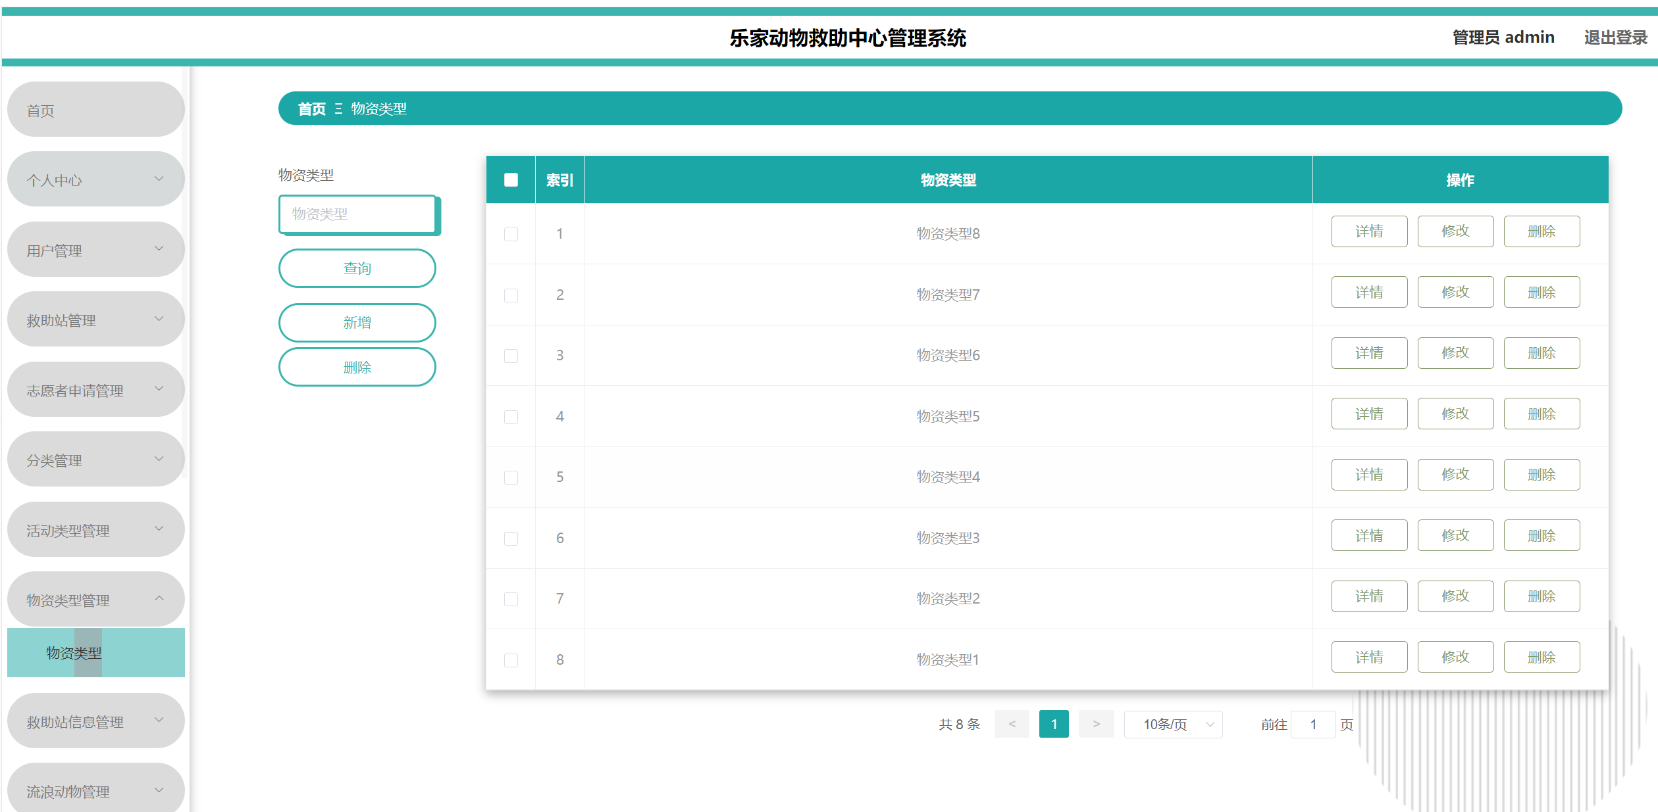Viewport: 1658px width, 812px height.
Task: Go to 首页 in the sidebar
Action: pyautogui.click(x=95, y=110)
